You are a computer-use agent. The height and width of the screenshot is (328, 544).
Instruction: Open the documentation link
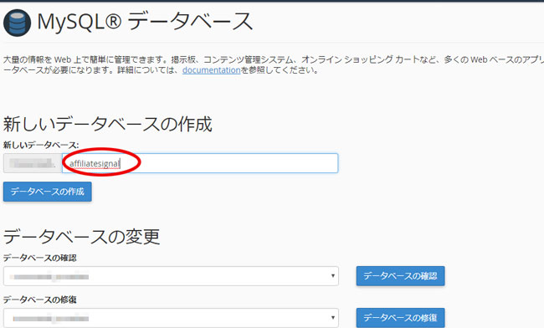click(211, 70)
